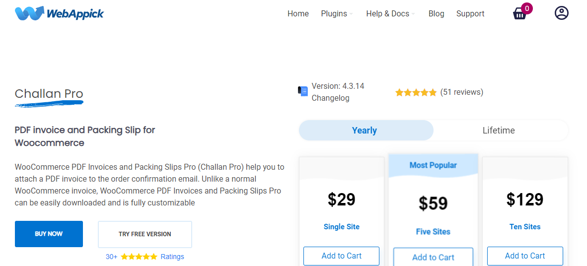Add the $29 Single Site plan to cart
This screenshot has width=587, height=266.
pyautogui.click(x=341, y=256)
